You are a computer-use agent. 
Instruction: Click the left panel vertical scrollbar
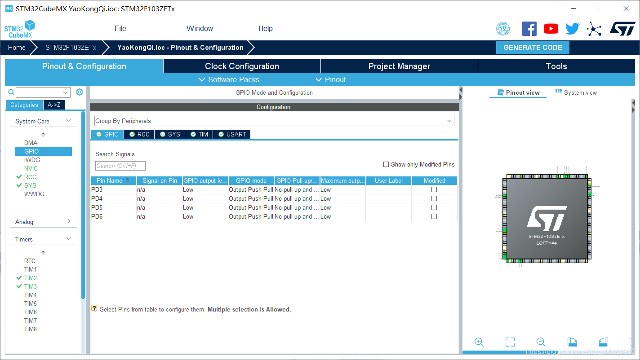83,205
